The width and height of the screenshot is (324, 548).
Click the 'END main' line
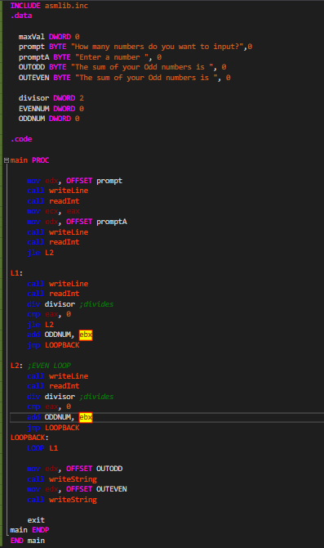tap(28, 541)
